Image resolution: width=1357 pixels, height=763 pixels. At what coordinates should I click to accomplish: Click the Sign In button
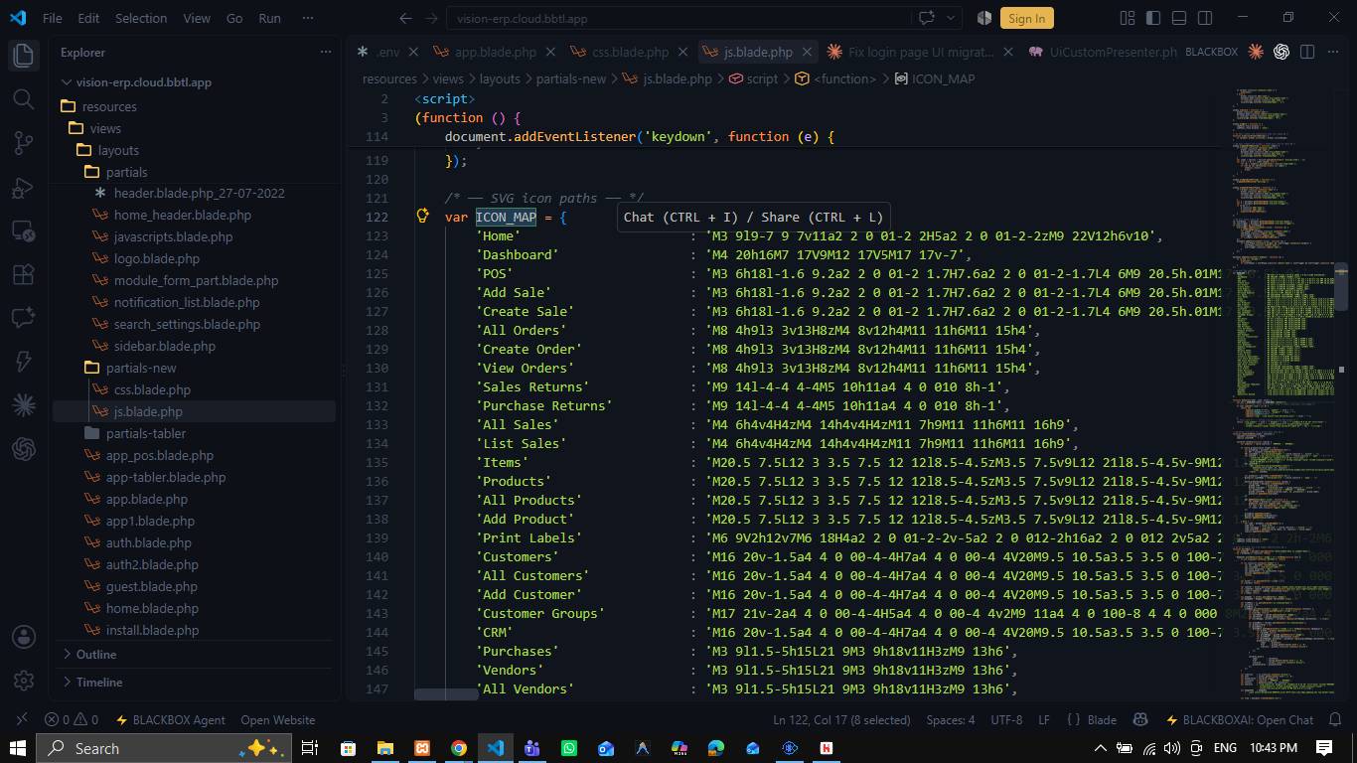[1026, 18]
